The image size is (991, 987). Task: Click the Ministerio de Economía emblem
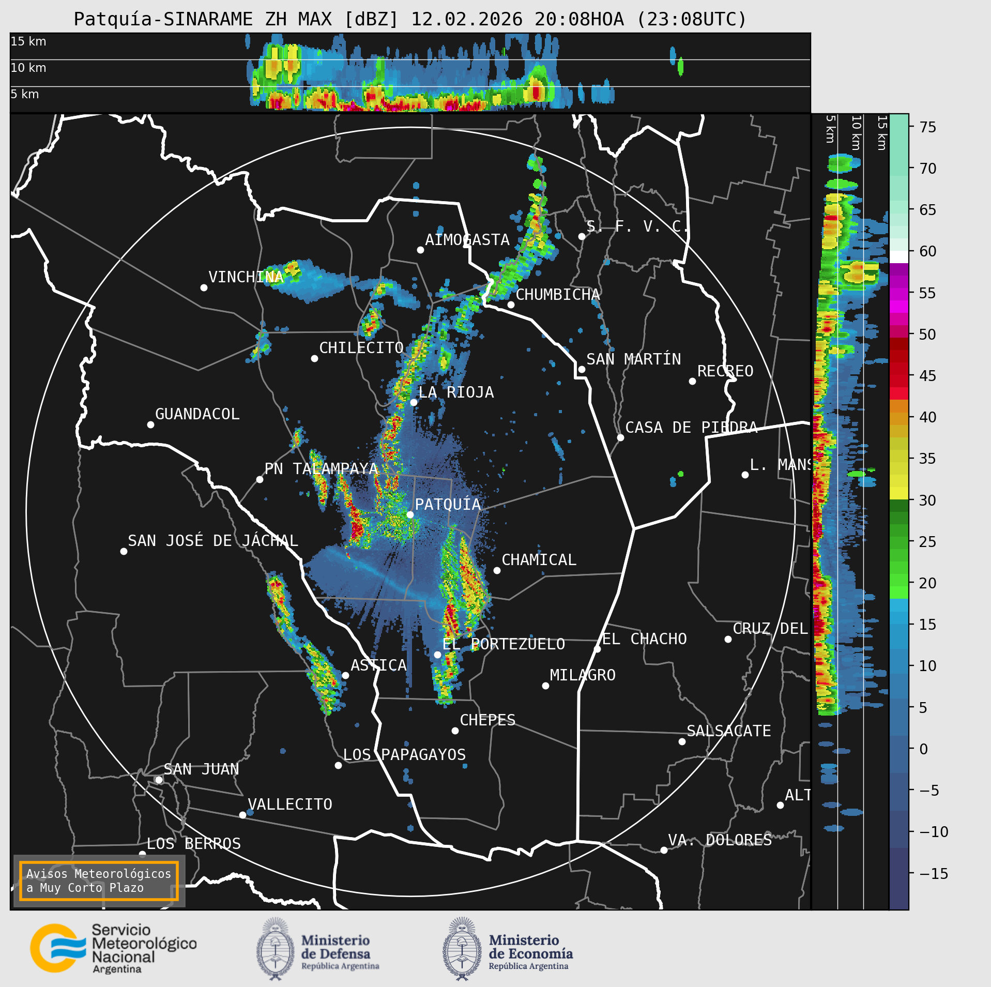(462, 949)
